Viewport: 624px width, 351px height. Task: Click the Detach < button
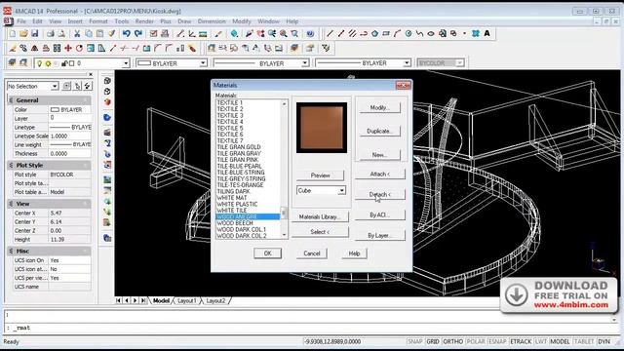point(380,194)
